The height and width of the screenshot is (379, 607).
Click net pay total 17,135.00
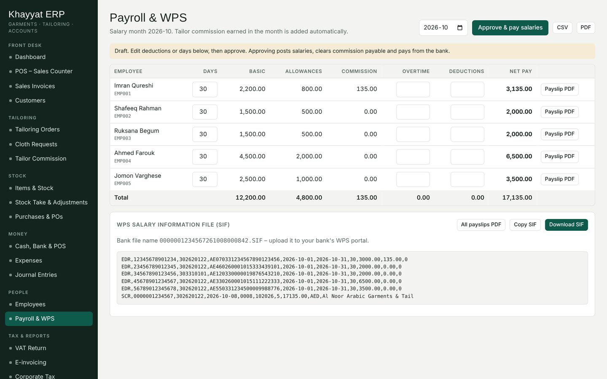click(x=517, y=198)
